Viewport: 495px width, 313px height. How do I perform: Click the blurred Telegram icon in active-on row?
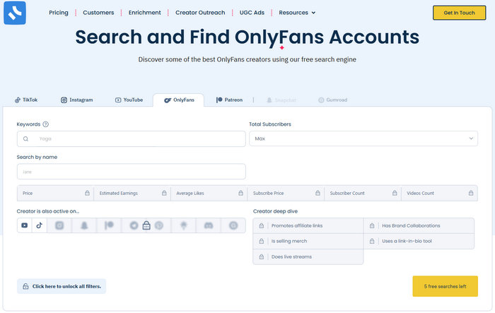(134, 225)
